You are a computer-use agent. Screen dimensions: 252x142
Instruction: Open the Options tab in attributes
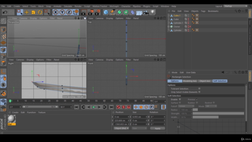[175, 81]
